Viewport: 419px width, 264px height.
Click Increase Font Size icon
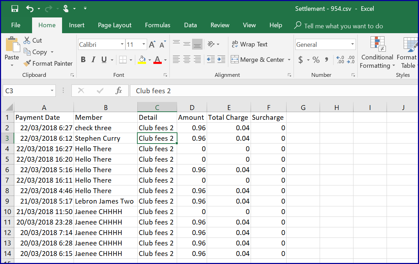tap(152, 45)
